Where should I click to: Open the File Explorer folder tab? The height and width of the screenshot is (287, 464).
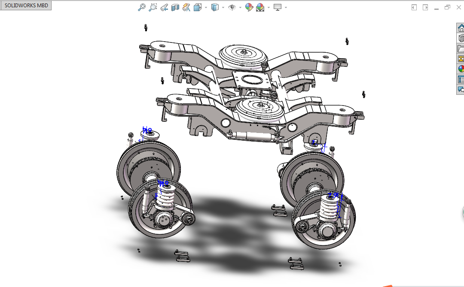(461, 48)
